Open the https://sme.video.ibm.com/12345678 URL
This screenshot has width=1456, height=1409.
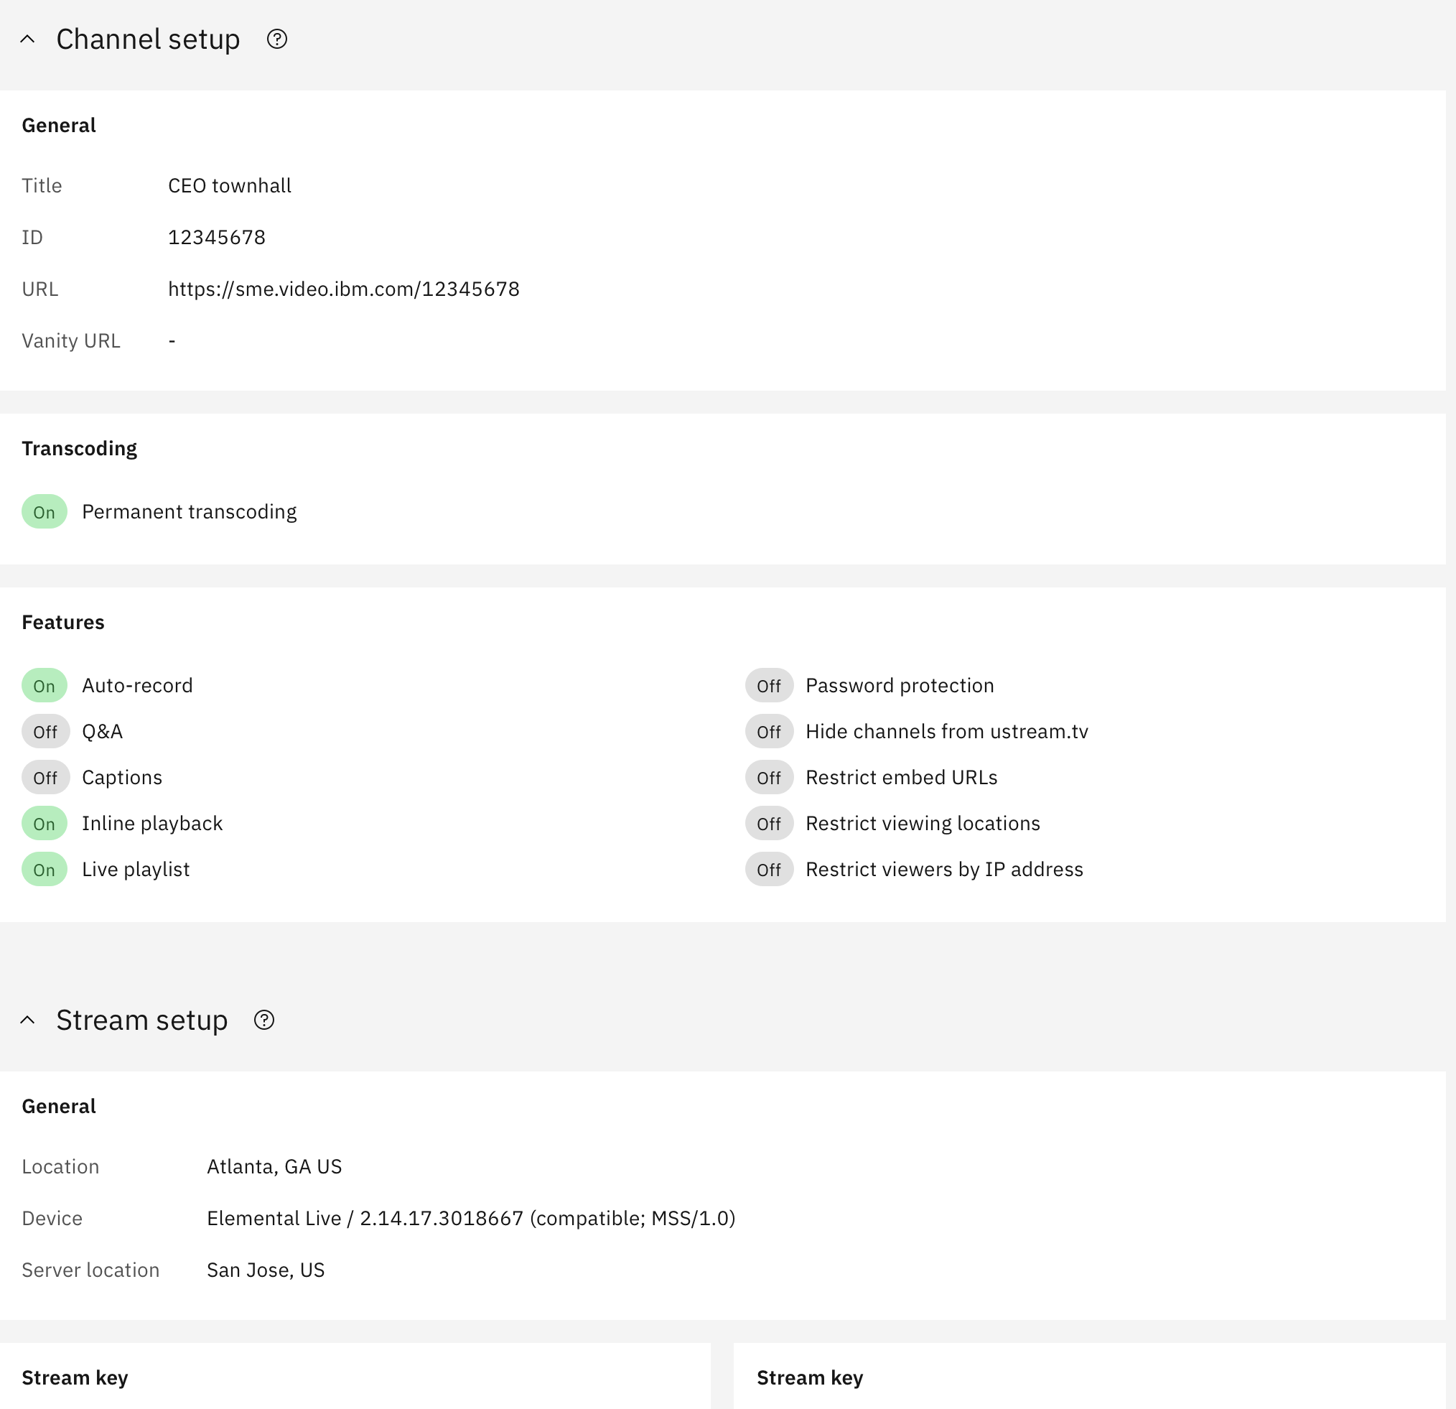(344, 289)
